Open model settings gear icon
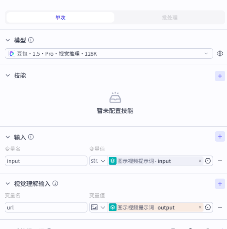 click(220, 53)
